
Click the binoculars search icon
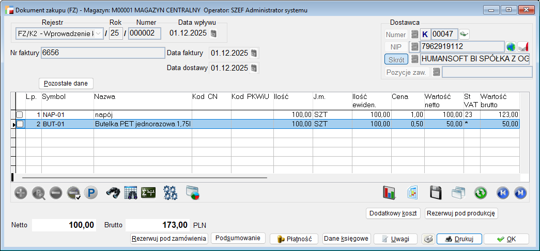[x=113, y=193]
